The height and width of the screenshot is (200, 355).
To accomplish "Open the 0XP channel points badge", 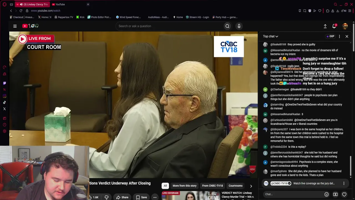I will click(330, 36).
